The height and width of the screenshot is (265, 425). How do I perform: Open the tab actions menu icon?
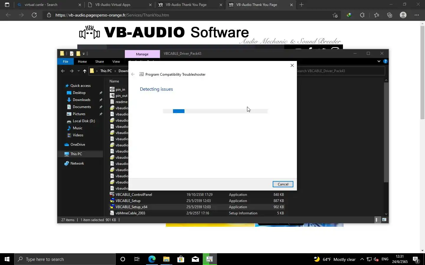pyautogui.click(x=7, y=5)
